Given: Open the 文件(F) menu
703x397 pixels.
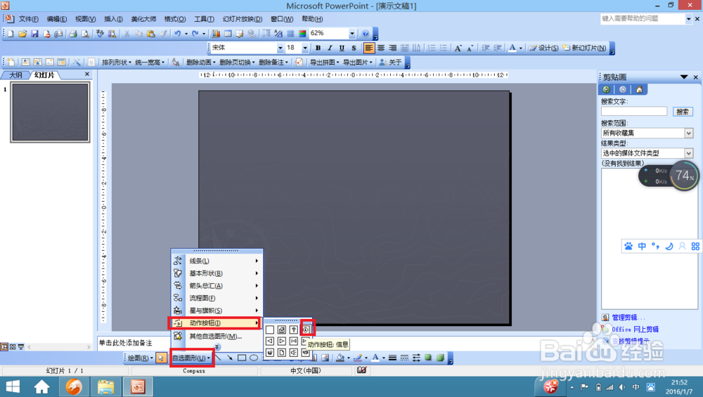Looking at the screenshot, I should [28, 19].
